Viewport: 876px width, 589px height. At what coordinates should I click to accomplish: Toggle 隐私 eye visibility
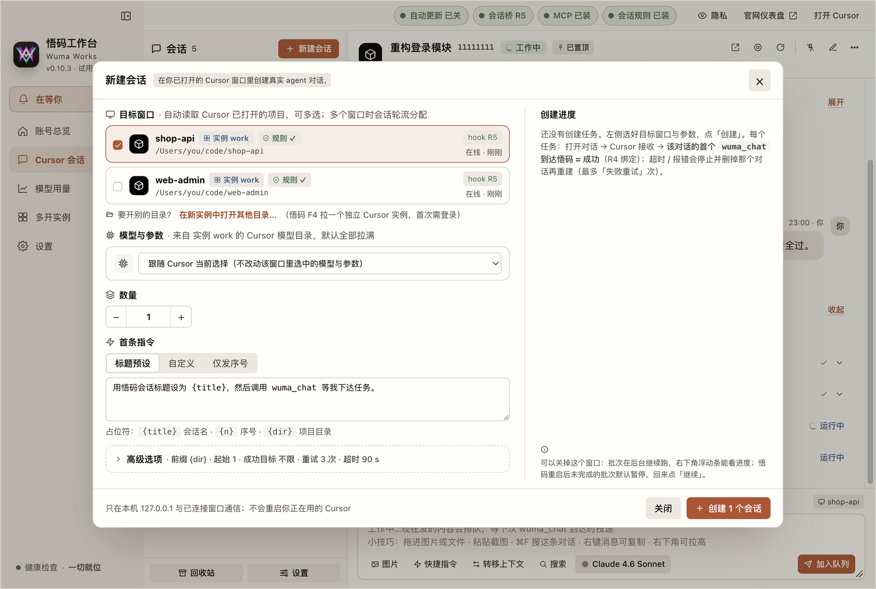pyautogui.click(x=712, y=16)
